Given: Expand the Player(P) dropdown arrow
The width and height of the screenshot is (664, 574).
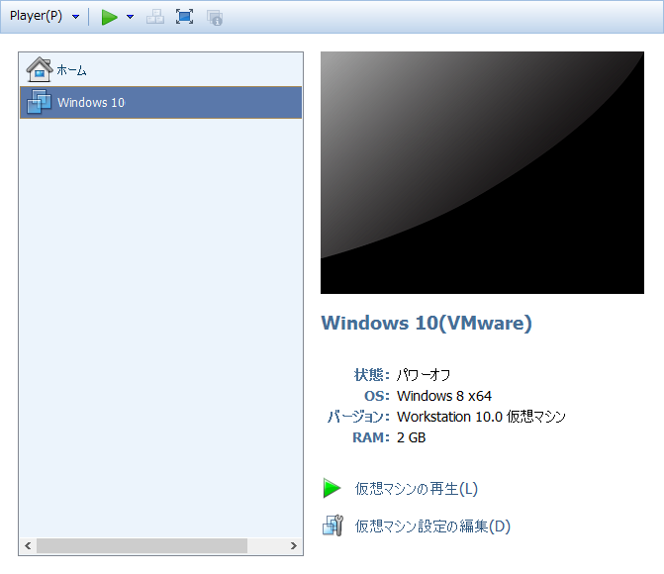Looking at the screenshot, I should click(x=76, y=17).
